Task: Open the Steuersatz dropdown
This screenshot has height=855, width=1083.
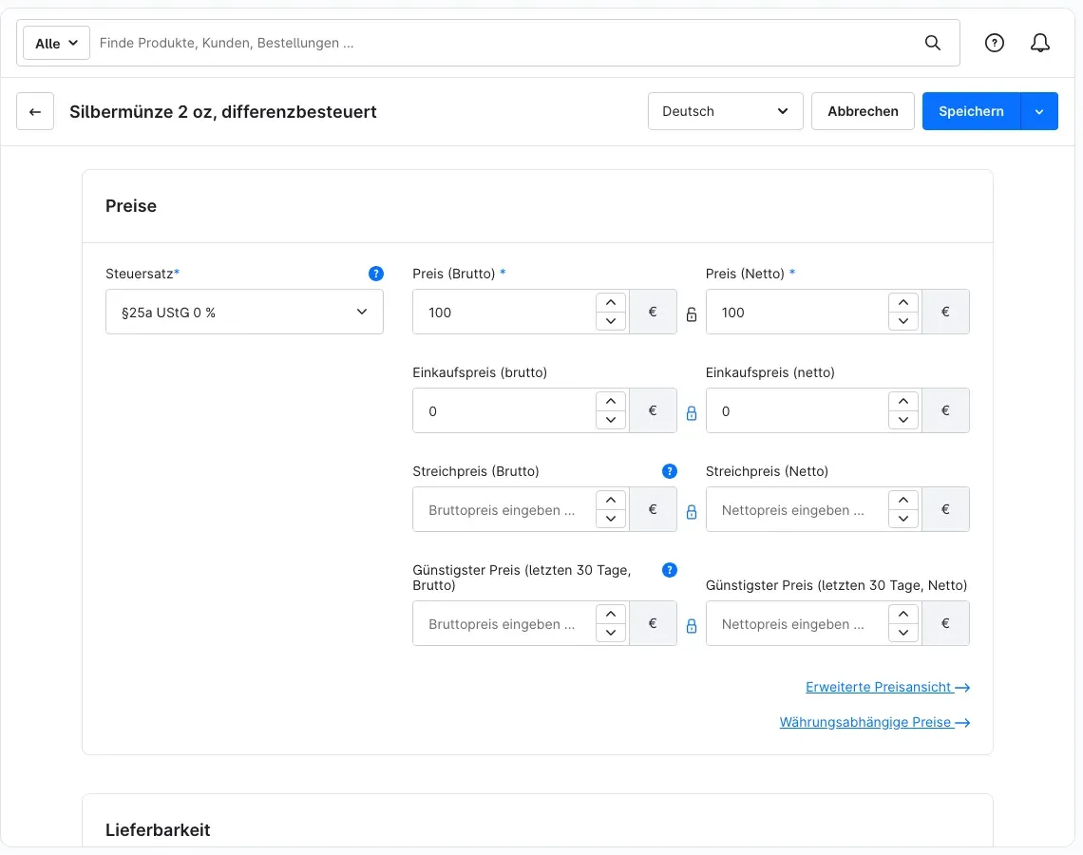Action: [244, 312]
